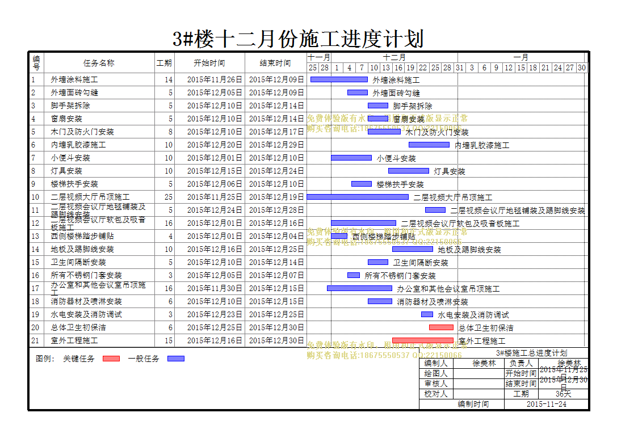Viewport: 617px width, 438px height.
Task: Click end date 2015年12月07日 in row 16
Action: pyautogui.click(x=276, y=275)
